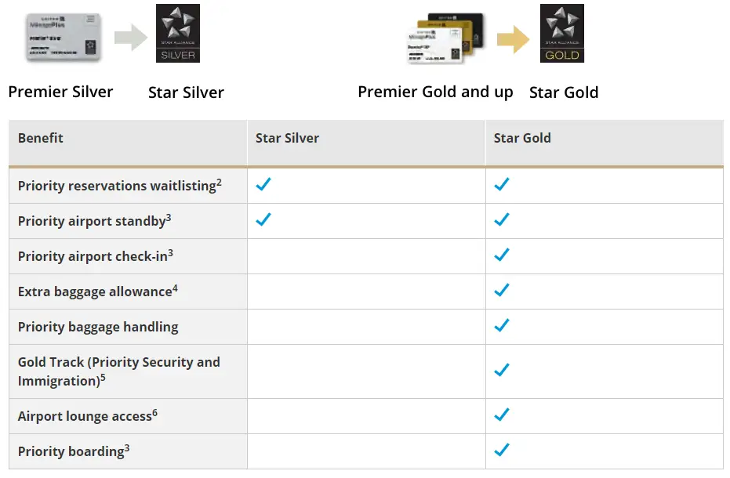This screenshot has height=478, width=730.
Task: Click Star Gold checkmark for Gold Track row
Action: 502,371
